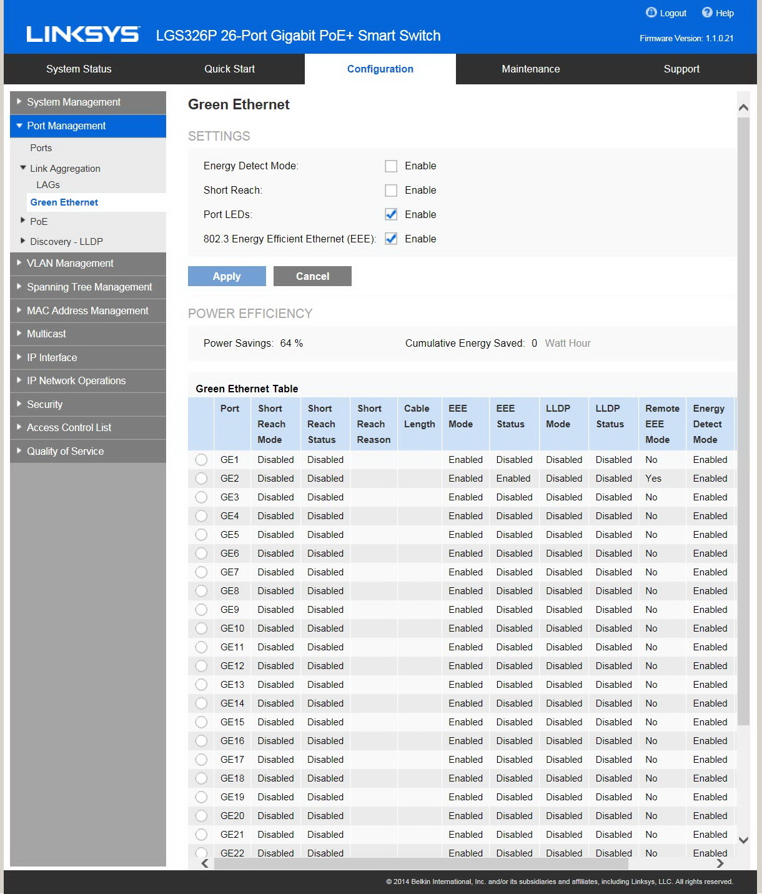The image size is (762, 894).
Task: Expand the IP Network Operations section
Action: click(88, 381)
